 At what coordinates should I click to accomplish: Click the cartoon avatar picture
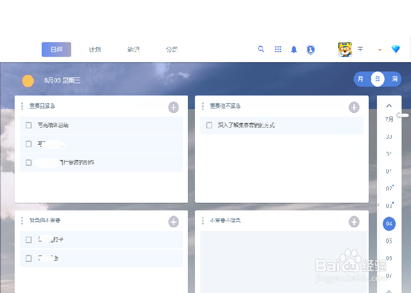tap(345, 49)
